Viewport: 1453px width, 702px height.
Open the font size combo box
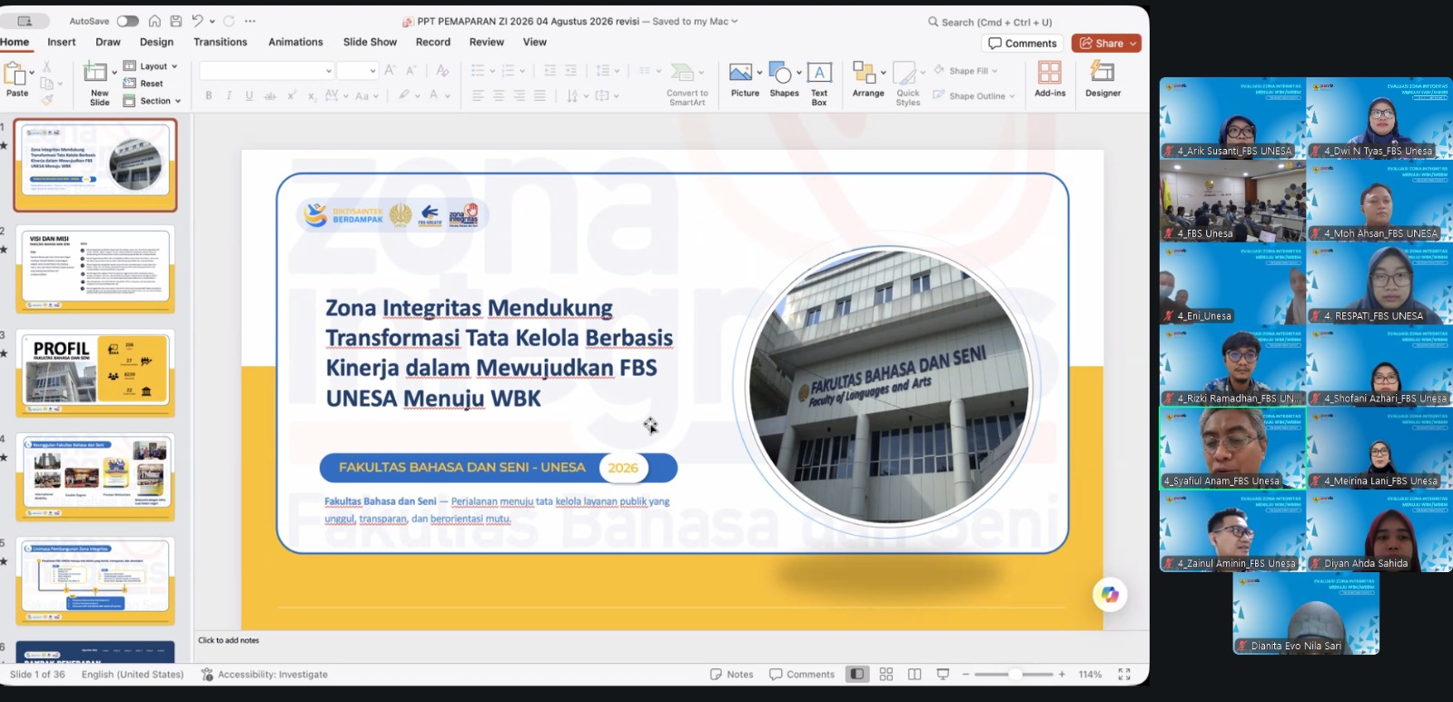point(357,70)
